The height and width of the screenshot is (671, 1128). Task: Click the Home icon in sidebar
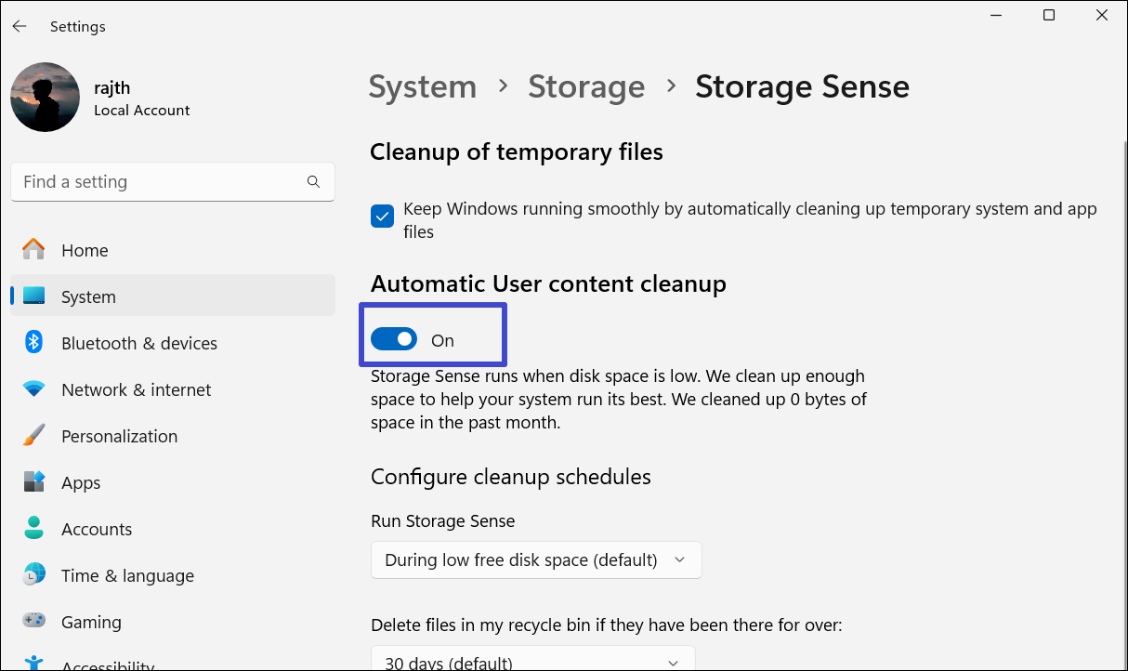(x=33, y=250)
